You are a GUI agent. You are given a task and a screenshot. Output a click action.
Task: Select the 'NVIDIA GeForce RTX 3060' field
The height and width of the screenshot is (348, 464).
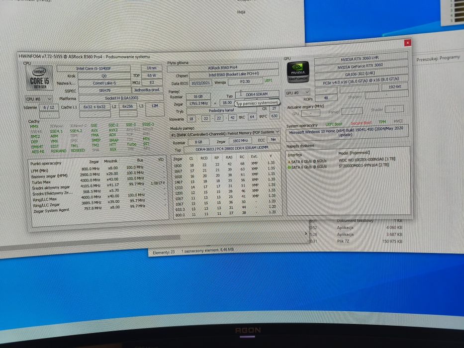pyautogui.click(x=361, y=66)
